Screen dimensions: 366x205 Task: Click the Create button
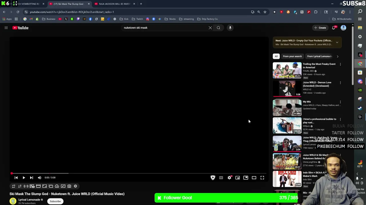(x=320, y=28)
